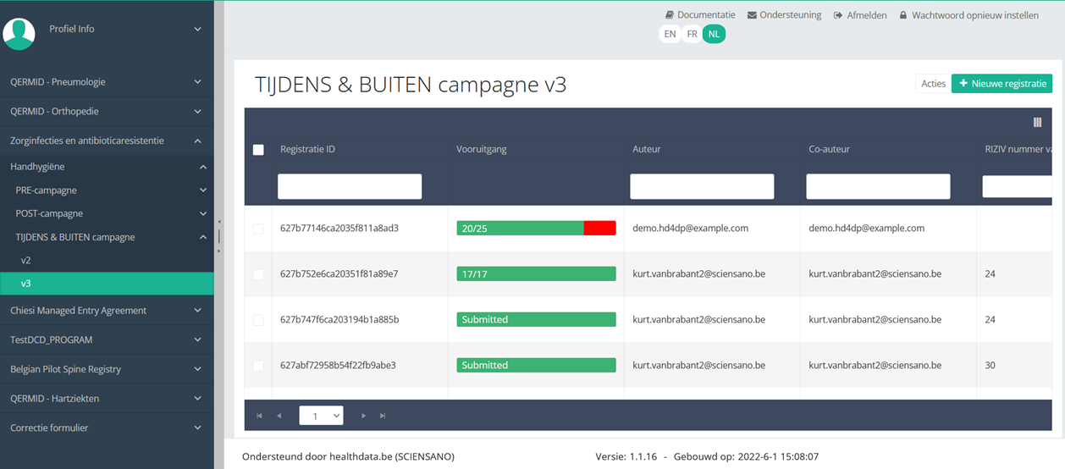Image resolution: width=1065 pixels, height=469 pixels.
Task: Select the v2 campaign version item
Action: (x=25, y=261)
